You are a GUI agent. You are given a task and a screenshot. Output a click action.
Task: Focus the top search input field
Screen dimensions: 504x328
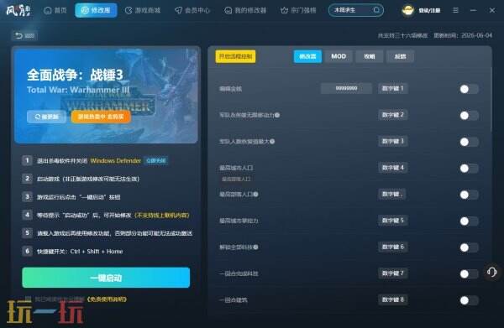point(356,10)
